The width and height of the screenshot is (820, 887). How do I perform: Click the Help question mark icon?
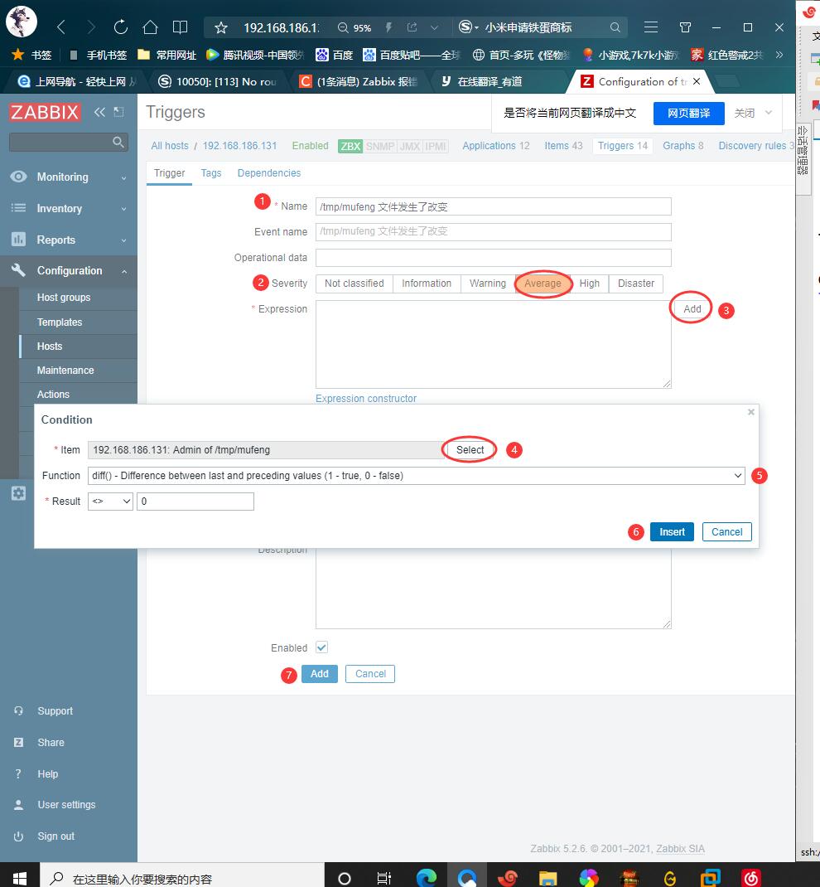(x=19, y=773)
